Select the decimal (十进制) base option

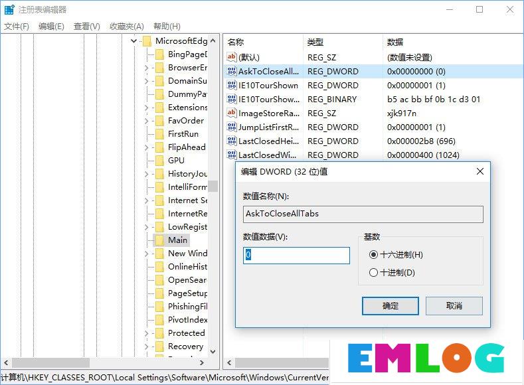pos(373,272)
